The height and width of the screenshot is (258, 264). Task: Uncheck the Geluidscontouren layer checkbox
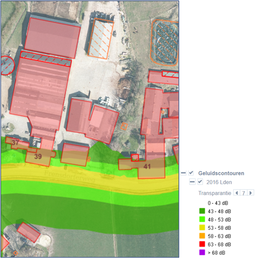pyautogui.click(x=191, y=173)
